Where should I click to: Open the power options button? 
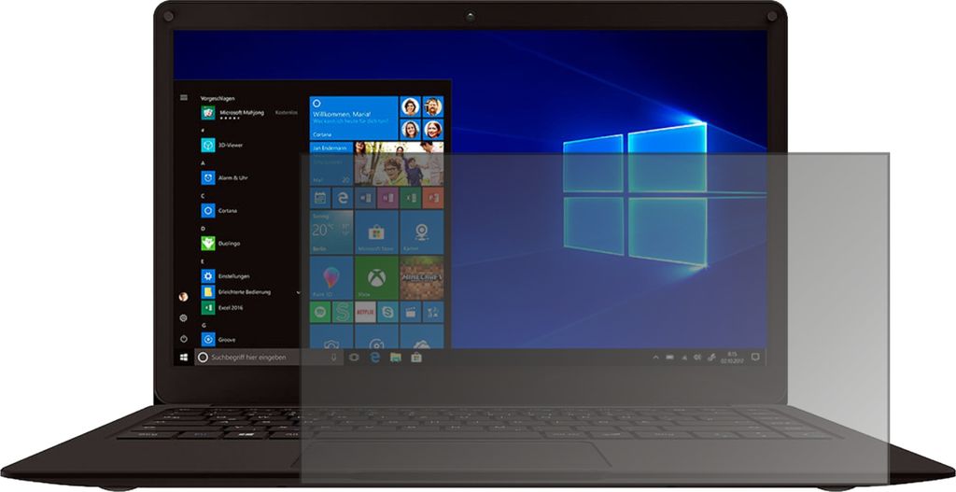(x=184, y=339)
